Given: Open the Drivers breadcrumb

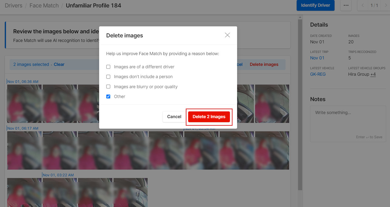Looking at the screenshot, I should coord(14,5).
